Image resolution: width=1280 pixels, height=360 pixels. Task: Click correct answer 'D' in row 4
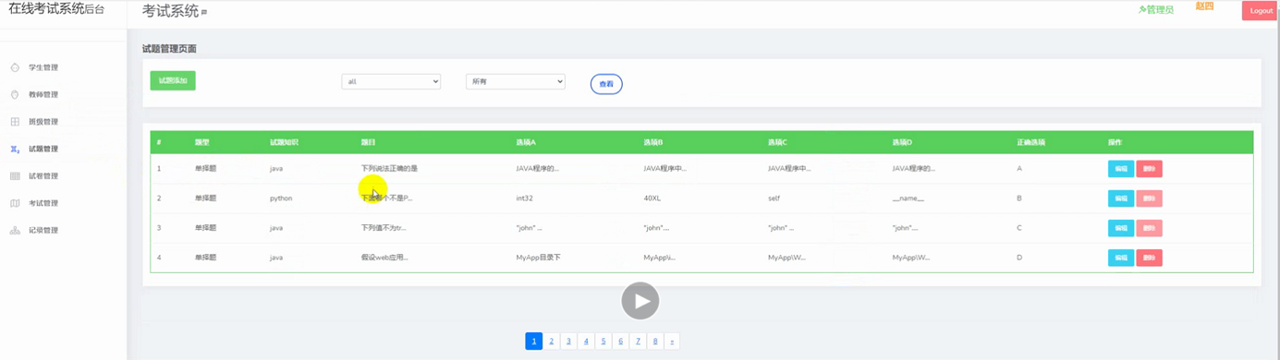pos(1019,258)
